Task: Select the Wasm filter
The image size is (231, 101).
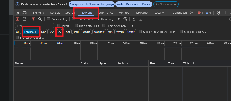Action: [x=120, y=32]
